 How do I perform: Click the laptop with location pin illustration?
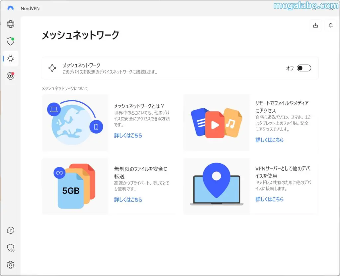(x=216, y=186)
